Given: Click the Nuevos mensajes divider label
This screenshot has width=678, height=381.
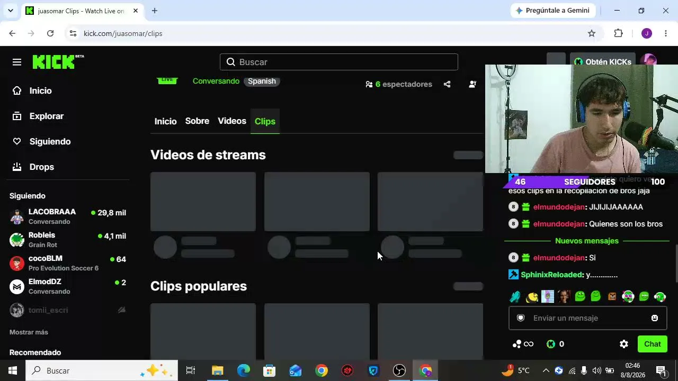Looking at the screenshot, I should [587, 241].
